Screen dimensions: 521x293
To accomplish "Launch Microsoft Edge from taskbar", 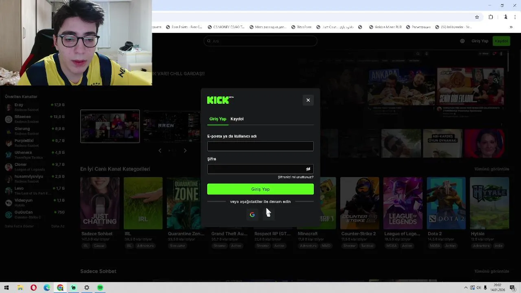I will (47, 288).
